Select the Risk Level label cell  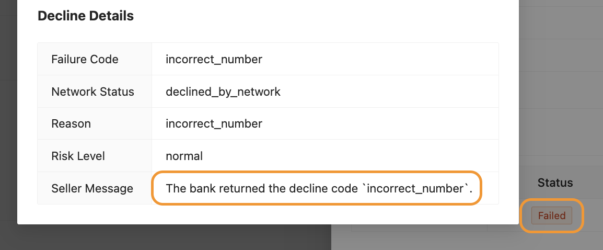click(78, 156)
